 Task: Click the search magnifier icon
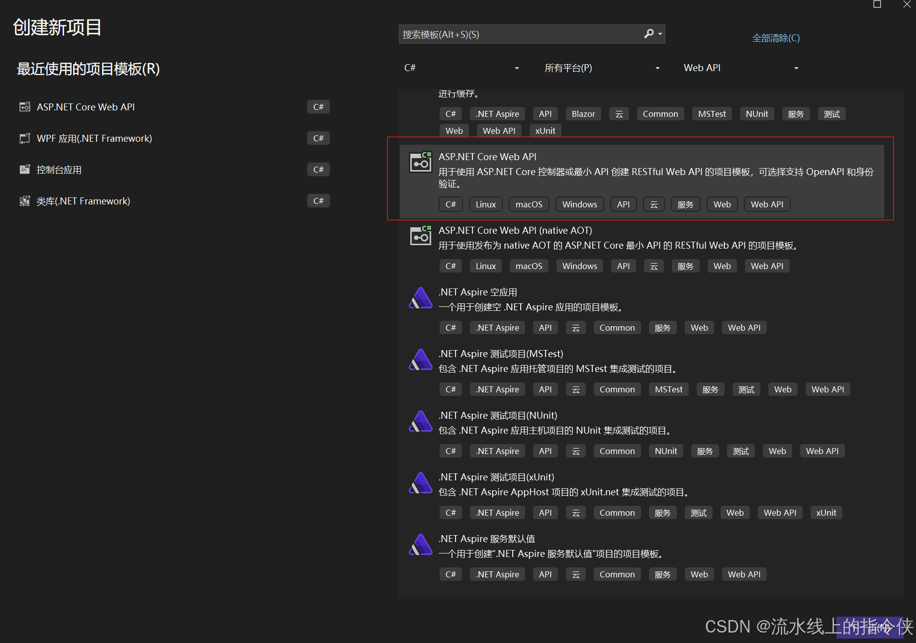click(x=648, y=34)
